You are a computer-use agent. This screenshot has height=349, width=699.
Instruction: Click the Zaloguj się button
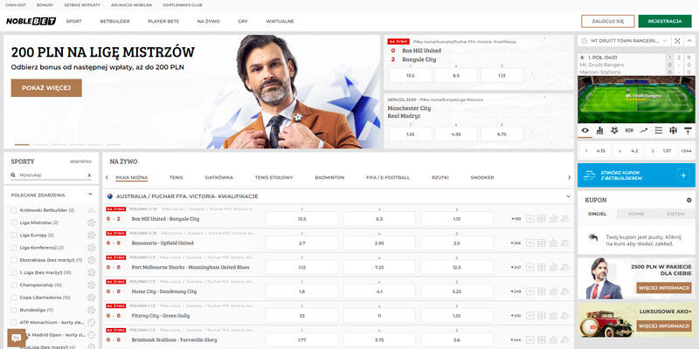(x=608, y=21)
